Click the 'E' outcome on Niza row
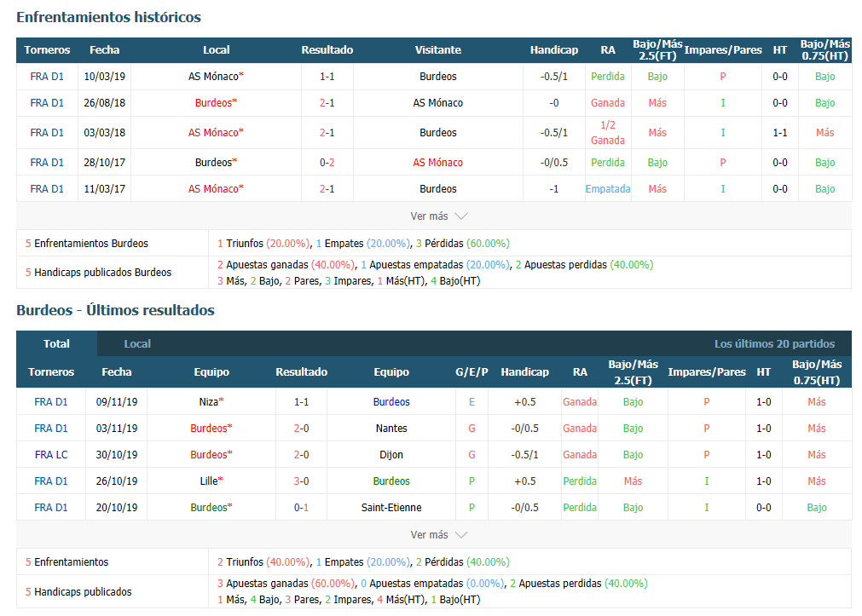This screenshot has height=616, width=862. pyautogui.click(x=471, y=401)
